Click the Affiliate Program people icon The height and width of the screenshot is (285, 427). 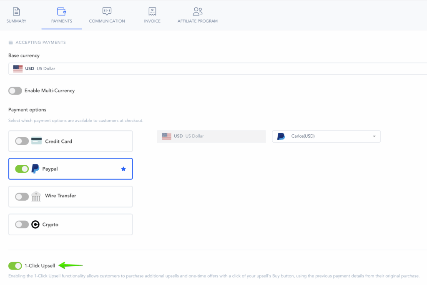(x=197, y=11)
